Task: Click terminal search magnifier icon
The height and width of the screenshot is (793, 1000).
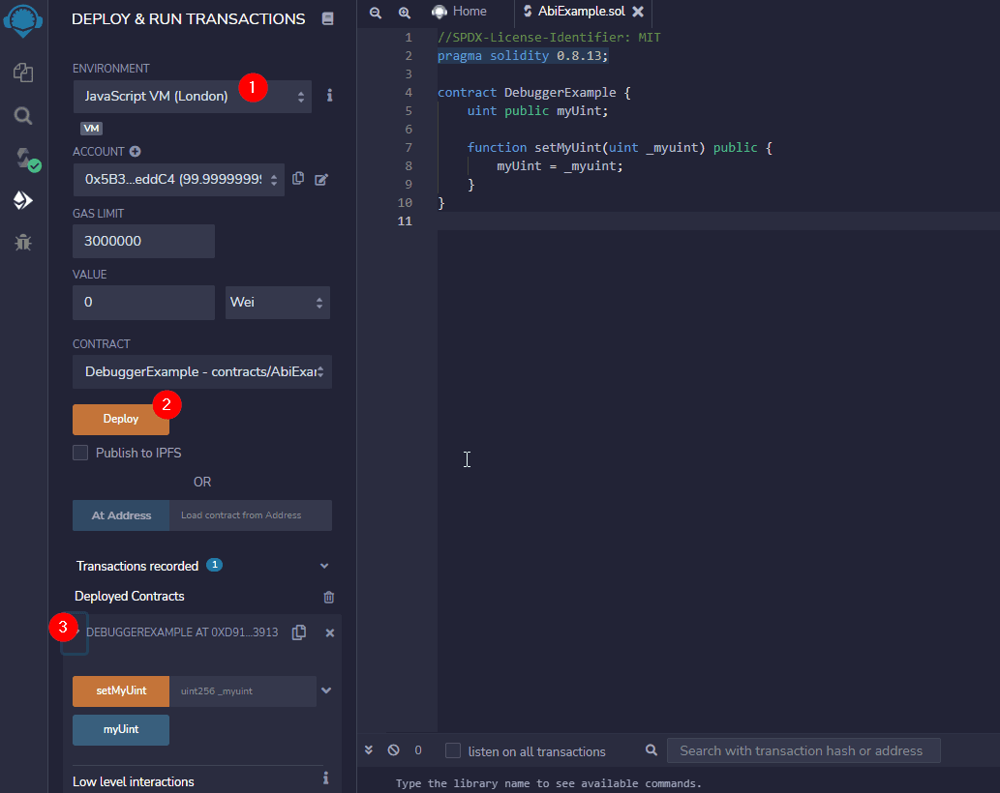Action: tap(652, 750)
